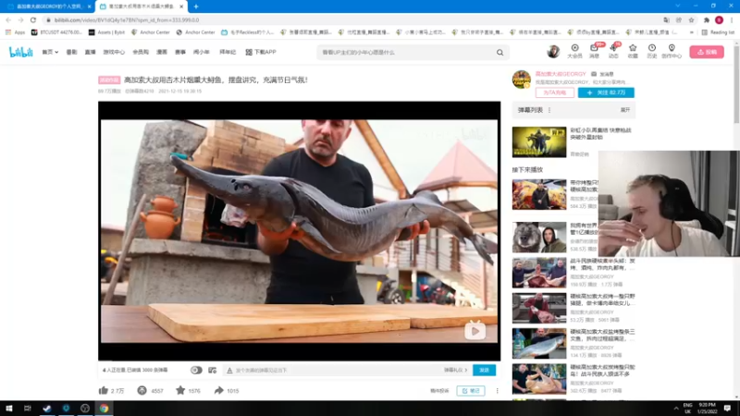
Task: Click the play button on the video
Action: [x=475, y=331]
